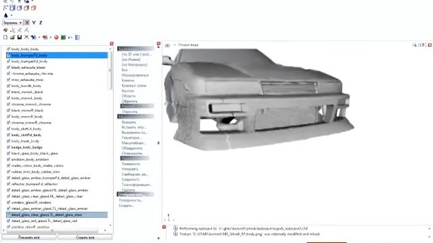433x243 pixels.
Task: Create a new scene with the blank page icon
Action: [5, 37]
